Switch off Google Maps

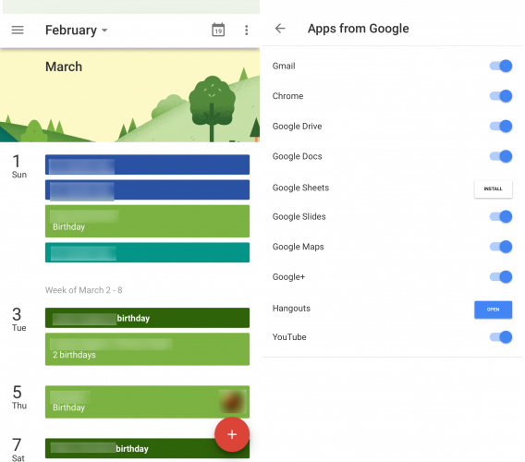501,247
